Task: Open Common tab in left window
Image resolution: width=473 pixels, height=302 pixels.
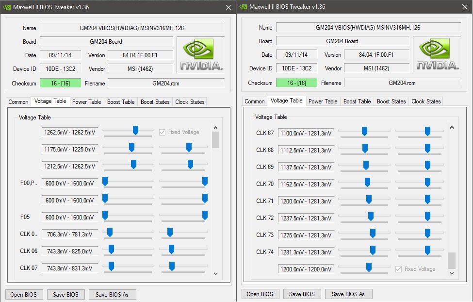Action: [x=18, y=102]
